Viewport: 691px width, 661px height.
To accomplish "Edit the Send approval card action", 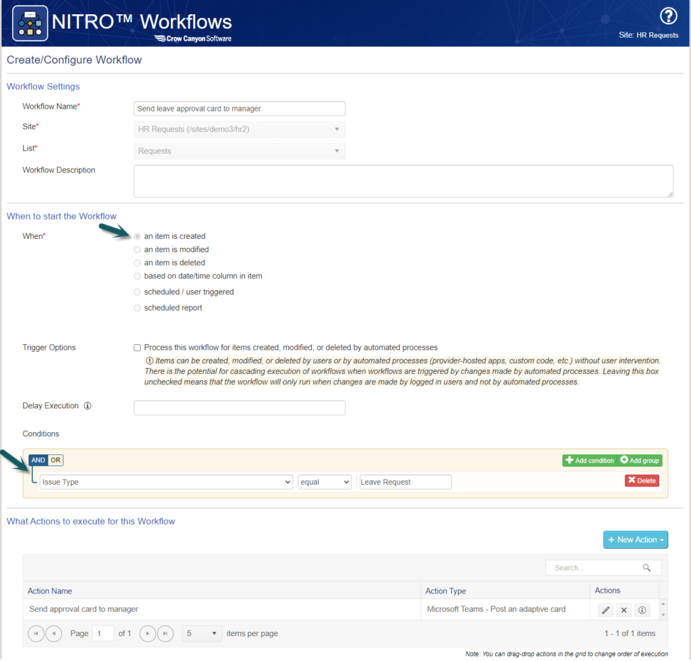I will point(605,610).
